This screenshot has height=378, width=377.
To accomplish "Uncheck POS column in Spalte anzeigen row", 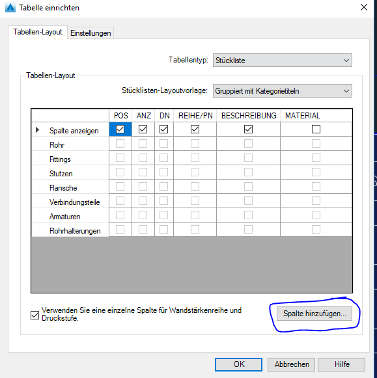I will click(x=120, y=129).
